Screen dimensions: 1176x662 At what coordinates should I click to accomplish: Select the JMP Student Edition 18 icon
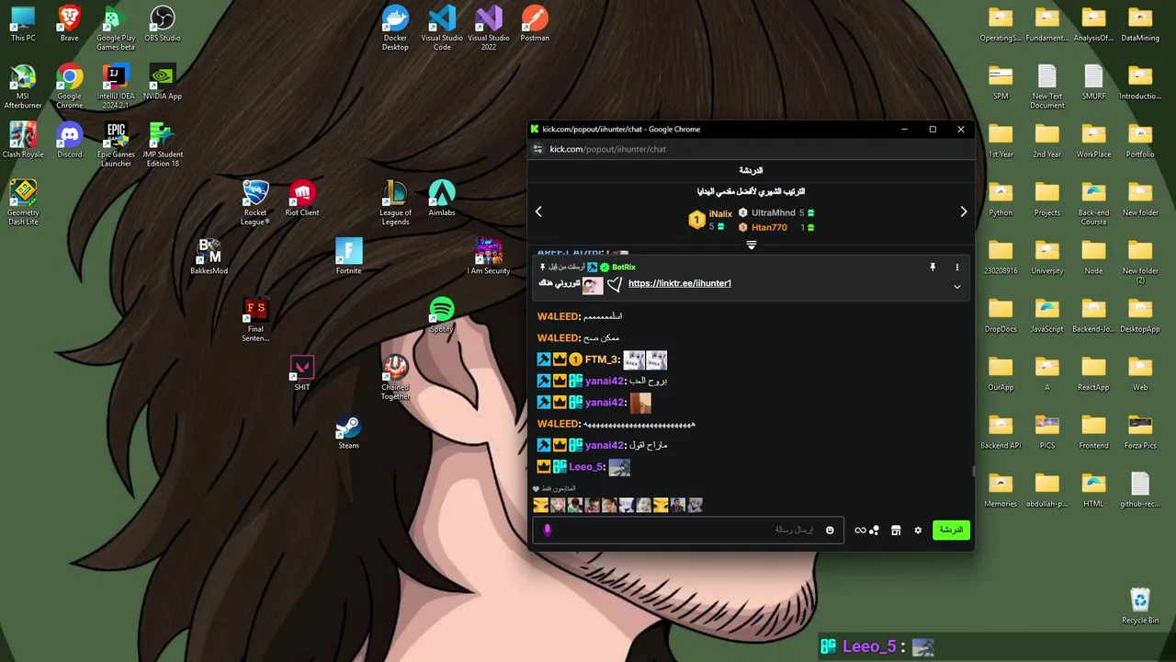[x=163, y=145]
